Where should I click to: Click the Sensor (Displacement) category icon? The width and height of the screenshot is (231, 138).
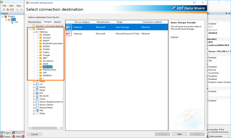click(37, 102)
